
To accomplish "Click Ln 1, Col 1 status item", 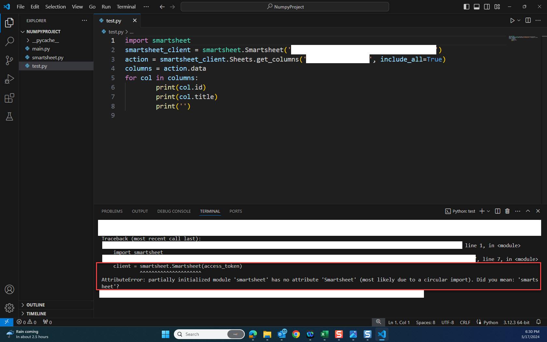I will [x=399, y=322].
